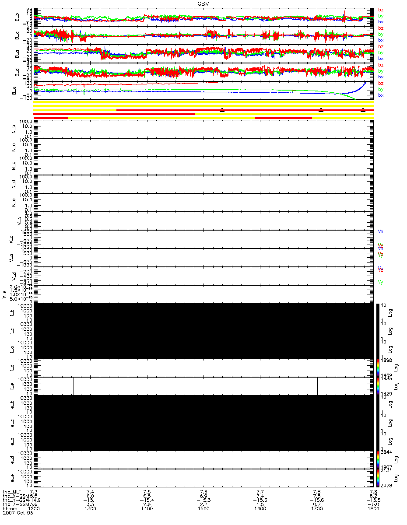This screenshot has width=407, height=525.
Task: Click the 1400 time tick label
Action: pos(147,509)
